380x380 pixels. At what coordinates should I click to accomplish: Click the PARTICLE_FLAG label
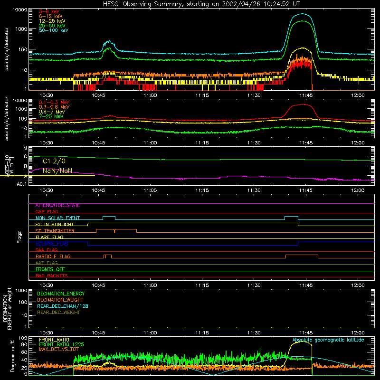point(53,256)
